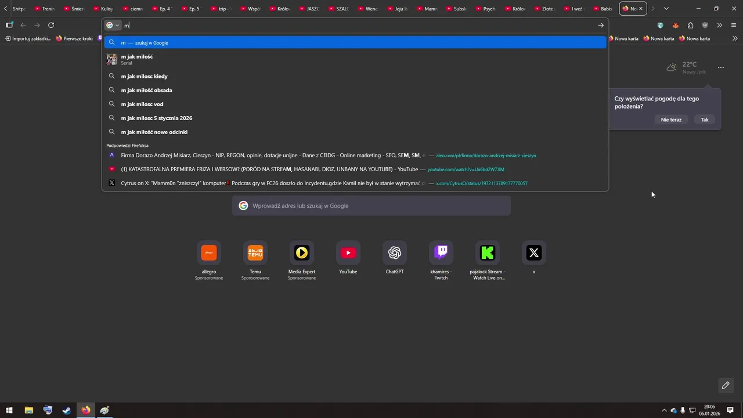Open the Firefox hamburger menu

[x=734, y=25]
